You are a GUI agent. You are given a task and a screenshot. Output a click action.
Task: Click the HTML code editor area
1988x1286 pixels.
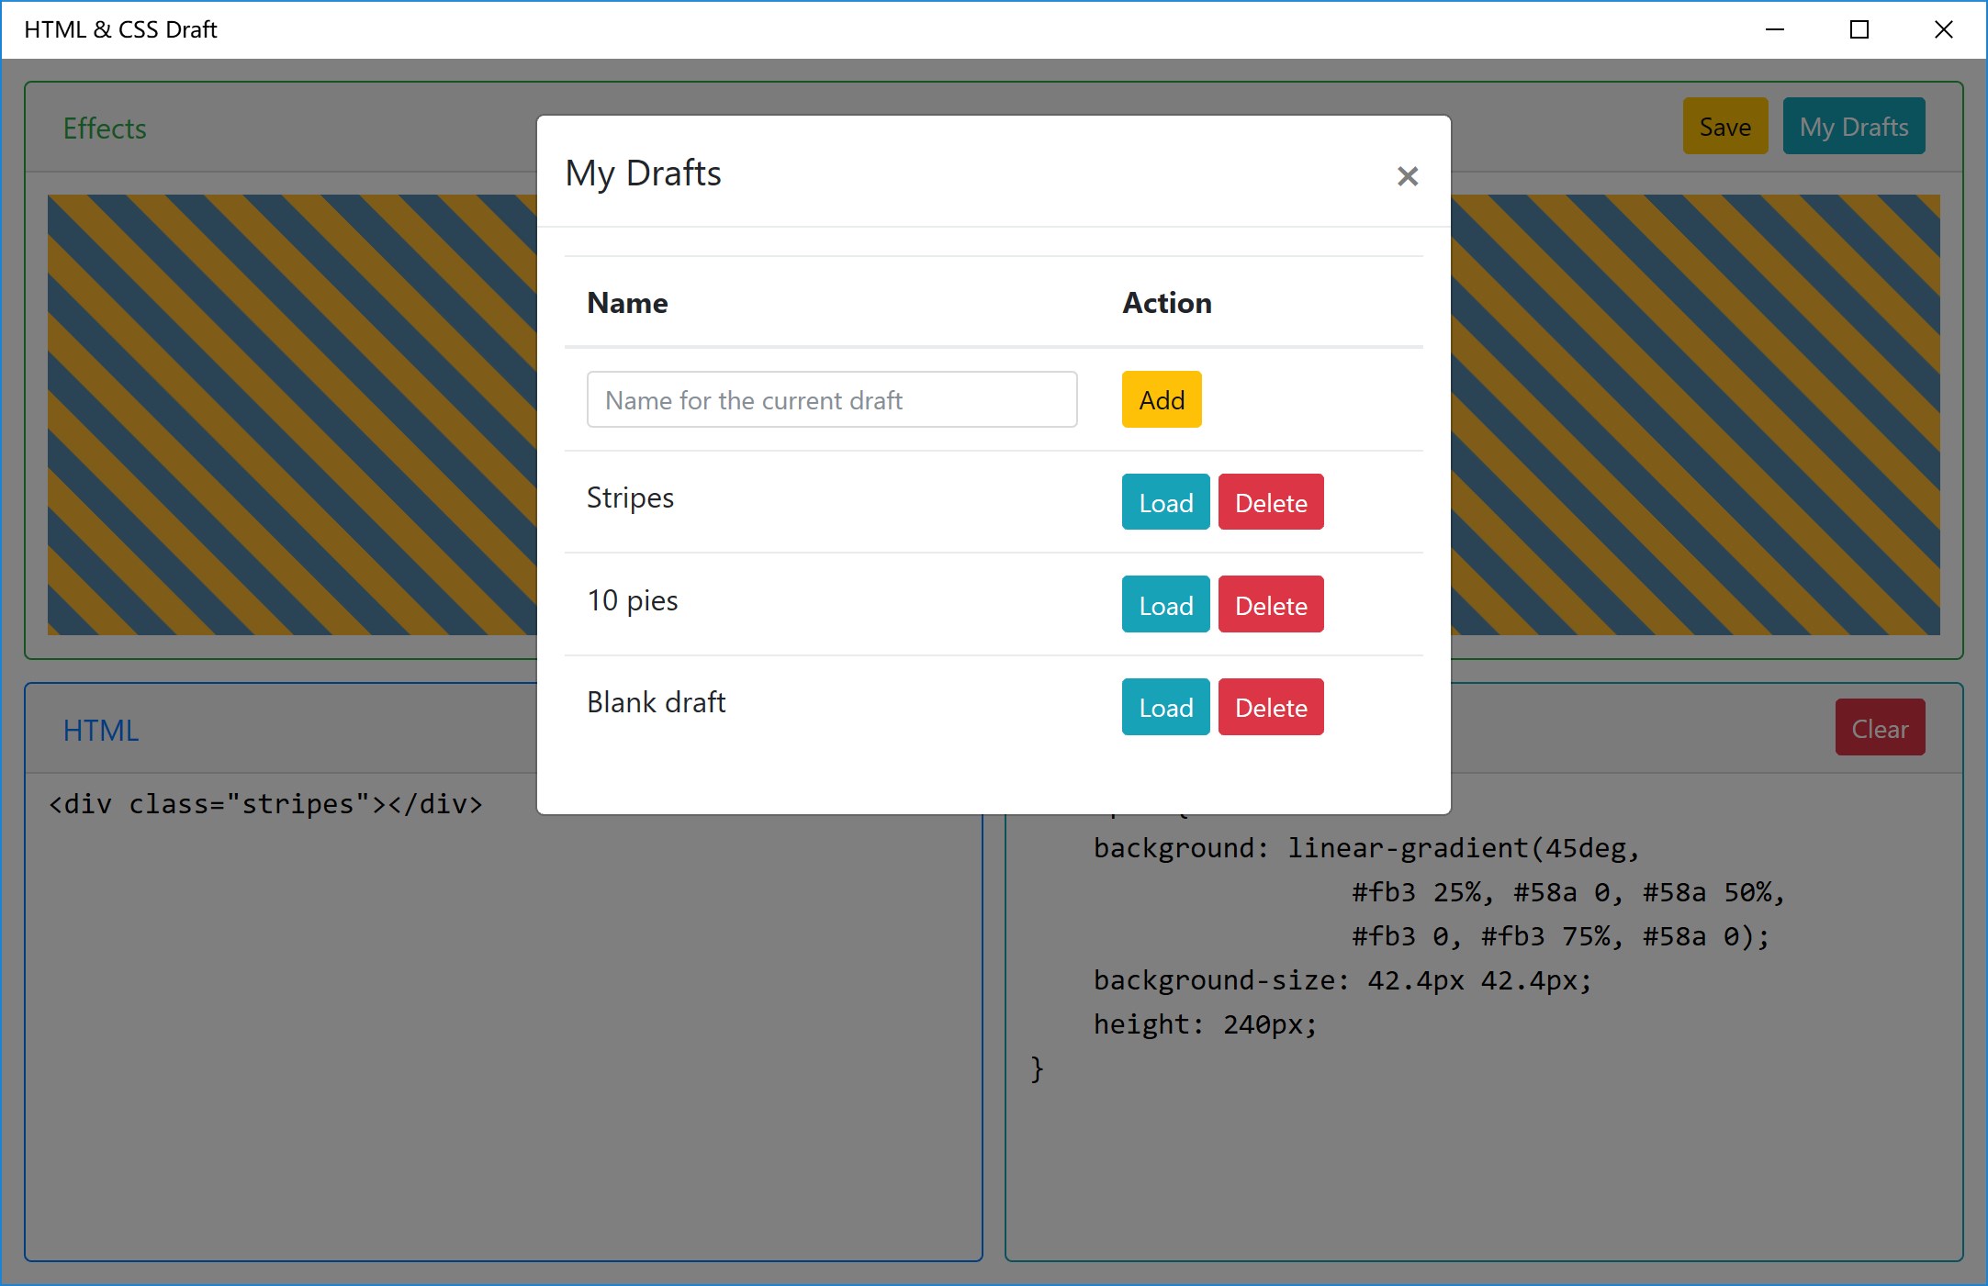(503, 1010)
